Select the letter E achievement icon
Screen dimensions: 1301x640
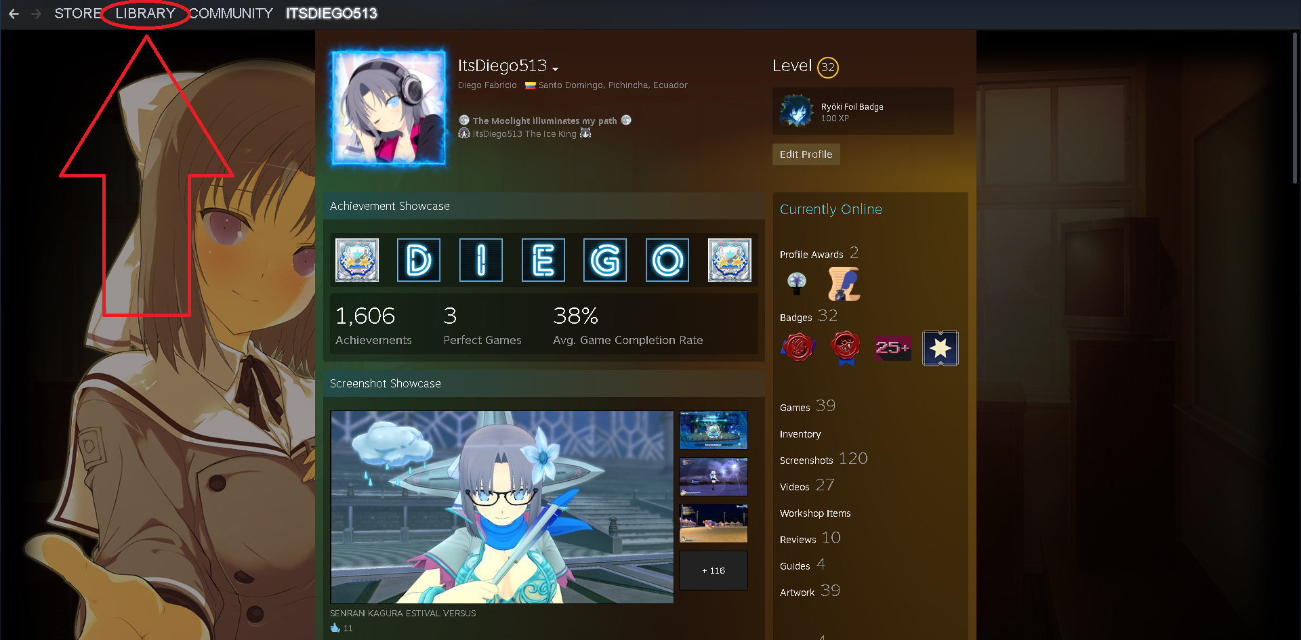(543, 260)
